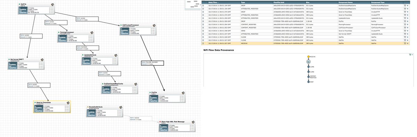Screen dimensions: 417x137
Task: Open details icon for the RECEIVE GetFile event
Action: [203, 43]
